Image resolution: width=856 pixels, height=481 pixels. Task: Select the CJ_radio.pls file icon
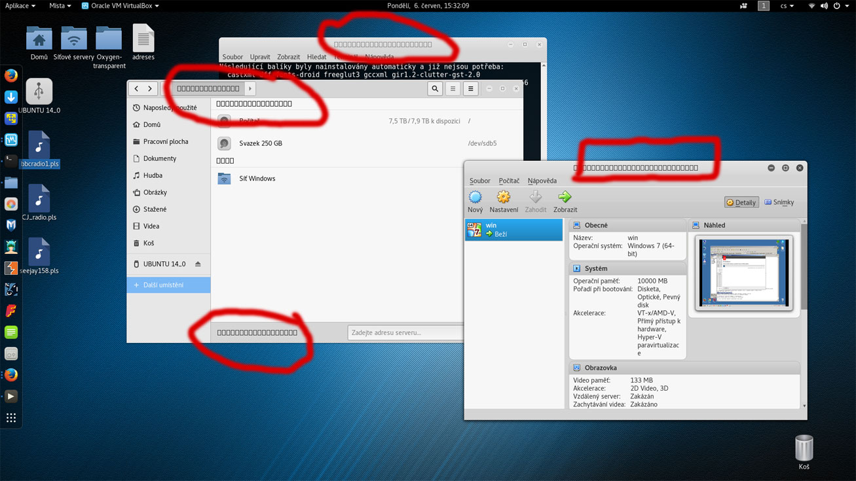click(39, 203)
